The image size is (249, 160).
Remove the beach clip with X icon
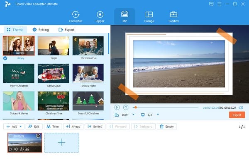(x=38, y=136)
